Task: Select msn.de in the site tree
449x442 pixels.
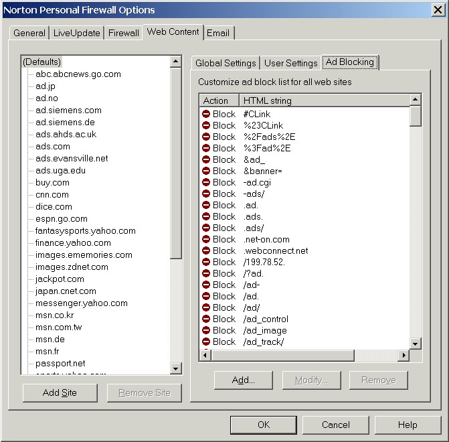Action: click(x=50, y=339)
